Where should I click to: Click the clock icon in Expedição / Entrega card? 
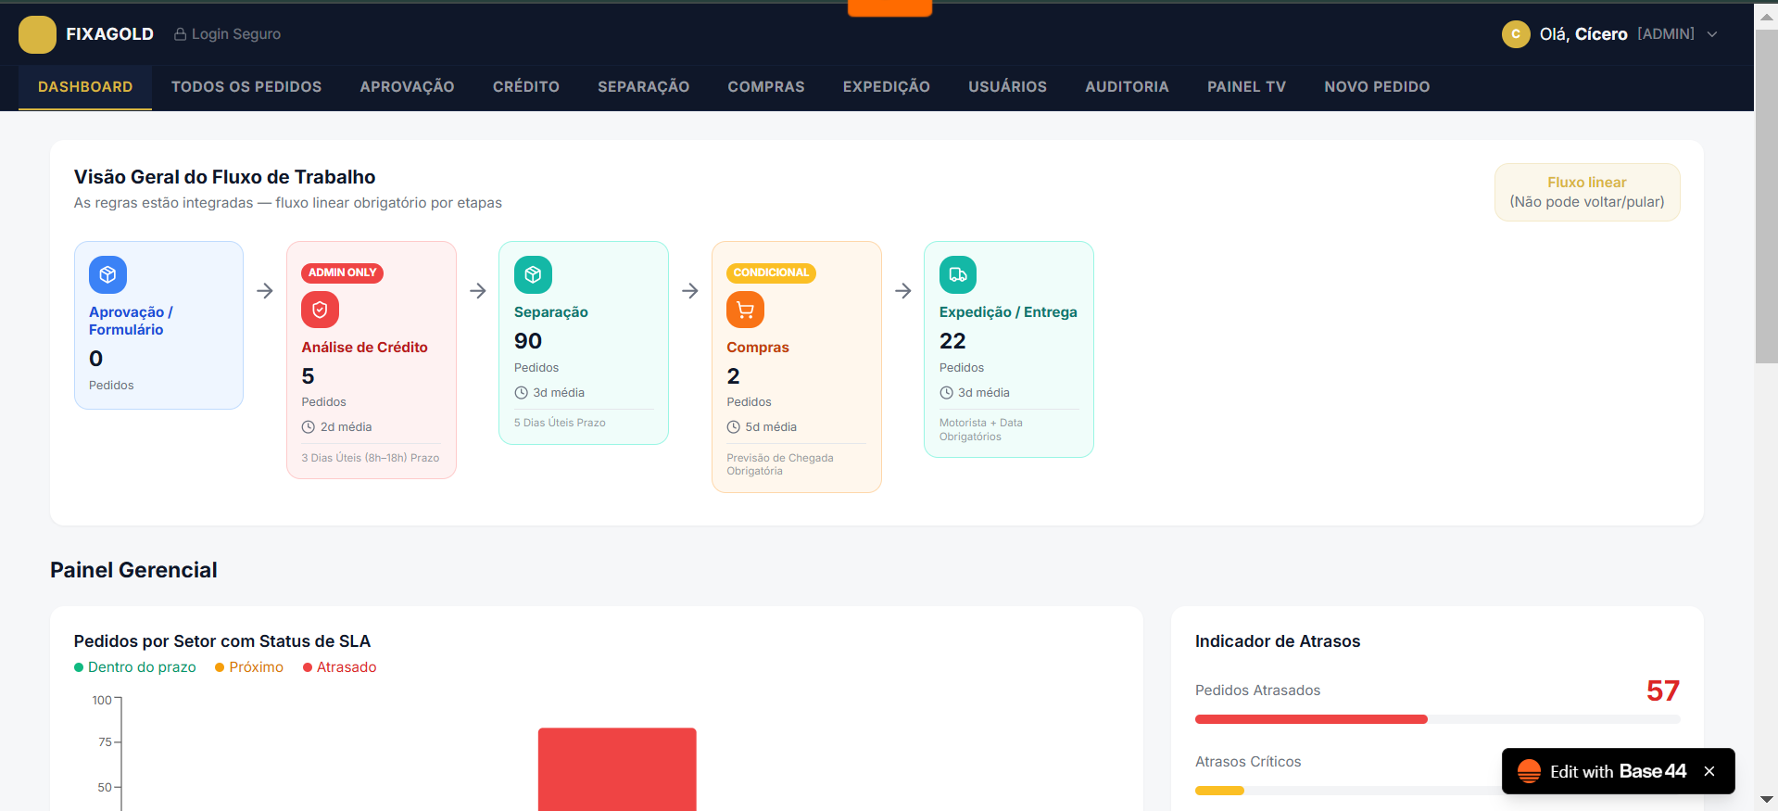pyautogui.click(x=946, y=393)
